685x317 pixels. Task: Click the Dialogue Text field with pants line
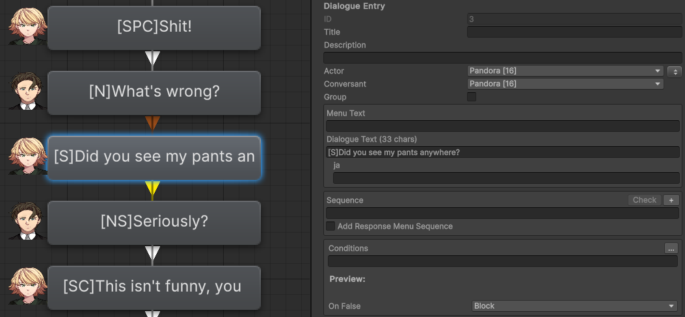(502, 152)
